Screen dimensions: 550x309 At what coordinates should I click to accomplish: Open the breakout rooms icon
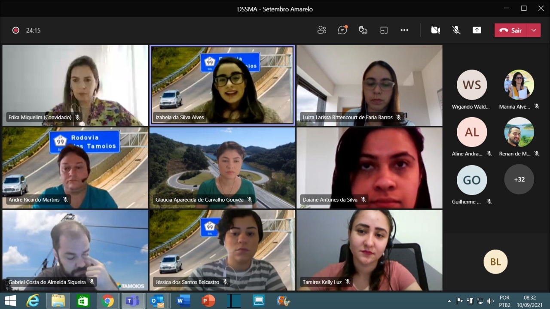coord(384,30)
